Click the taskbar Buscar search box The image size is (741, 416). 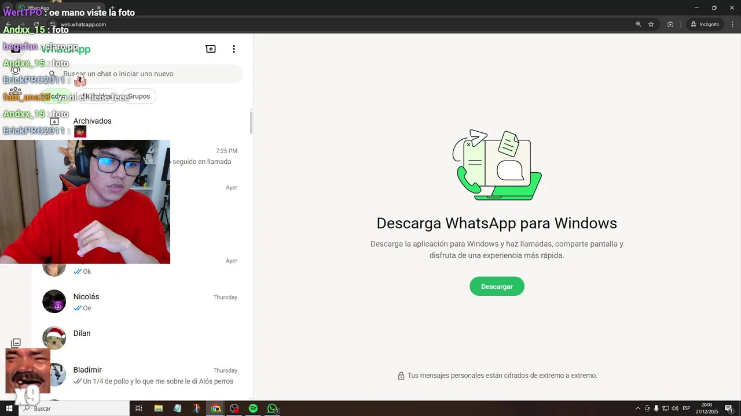pos(74,408)
